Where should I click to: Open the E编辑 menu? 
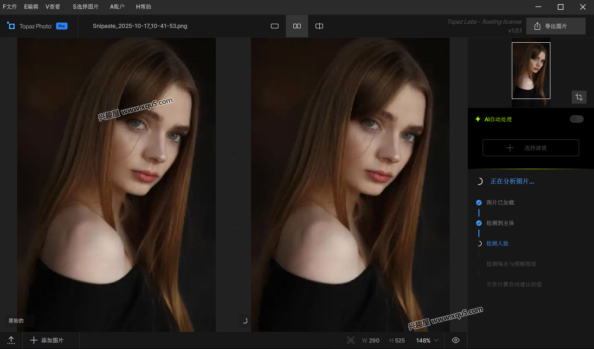point(31,7)
